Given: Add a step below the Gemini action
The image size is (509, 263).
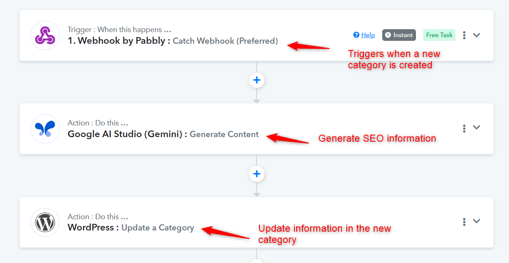Looking at the screenshot, I should pyautogui.click(x=257, y=173).
